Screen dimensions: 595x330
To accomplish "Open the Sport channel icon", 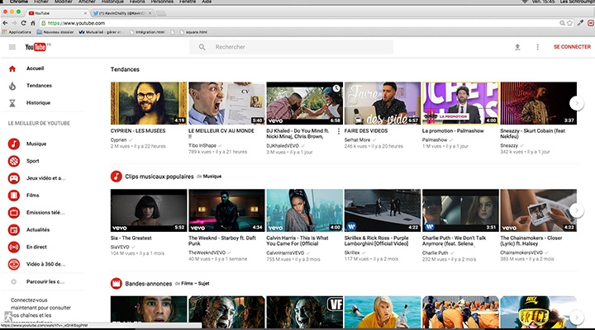I will [x=13, y=161].
